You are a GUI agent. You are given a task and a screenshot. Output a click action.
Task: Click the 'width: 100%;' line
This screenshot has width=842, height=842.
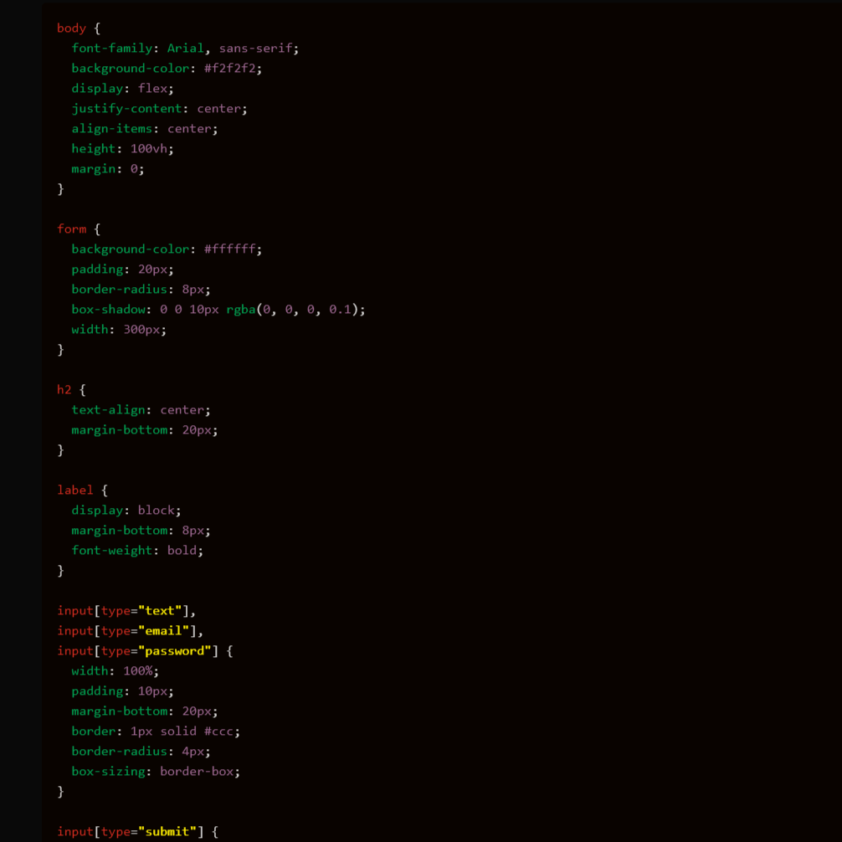pyautogui.click(x=116, y=671)
